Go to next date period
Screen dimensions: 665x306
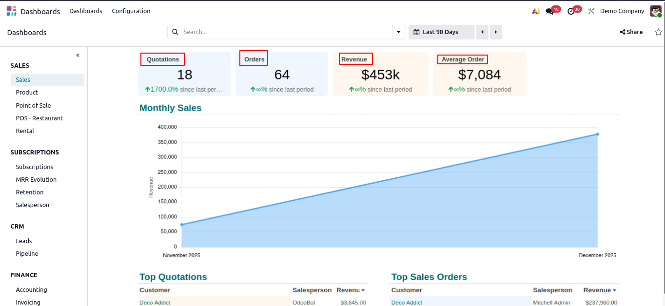pyautogui.click(x=496, y=32)
